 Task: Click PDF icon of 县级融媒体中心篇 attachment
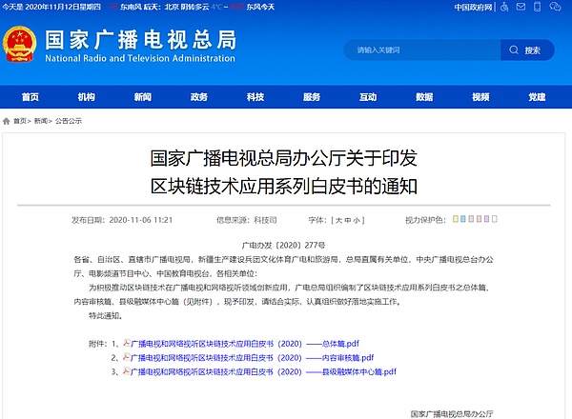point(124,371)
